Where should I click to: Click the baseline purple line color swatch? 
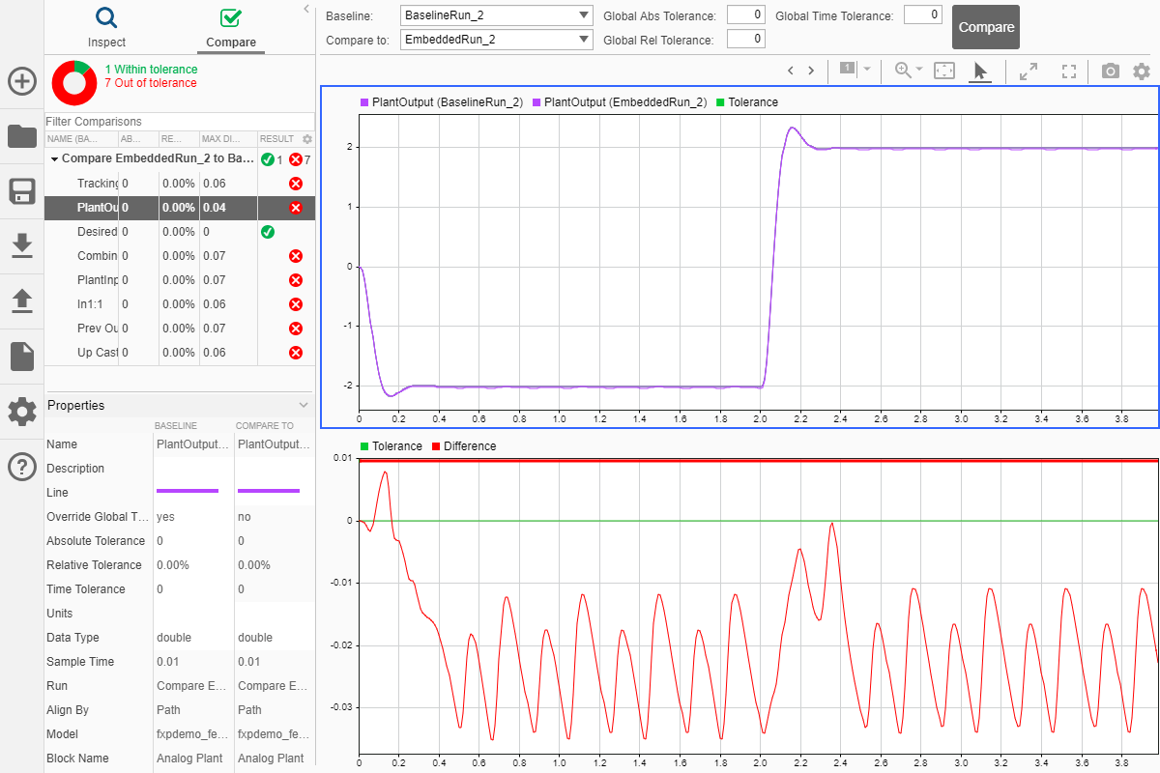188,492
